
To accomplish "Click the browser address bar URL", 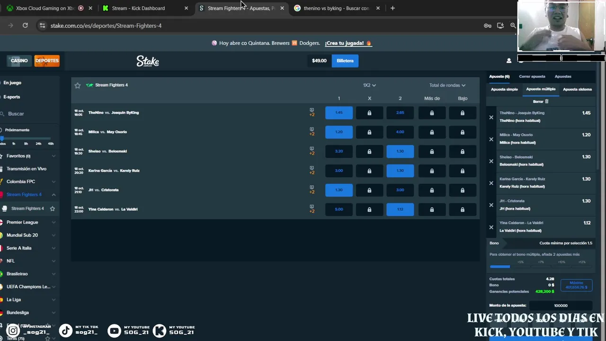I will (x=106, y=26).
